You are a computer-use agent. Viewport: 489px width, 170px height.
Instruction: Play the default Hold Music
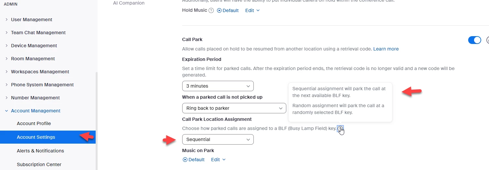tap(228, 10)
